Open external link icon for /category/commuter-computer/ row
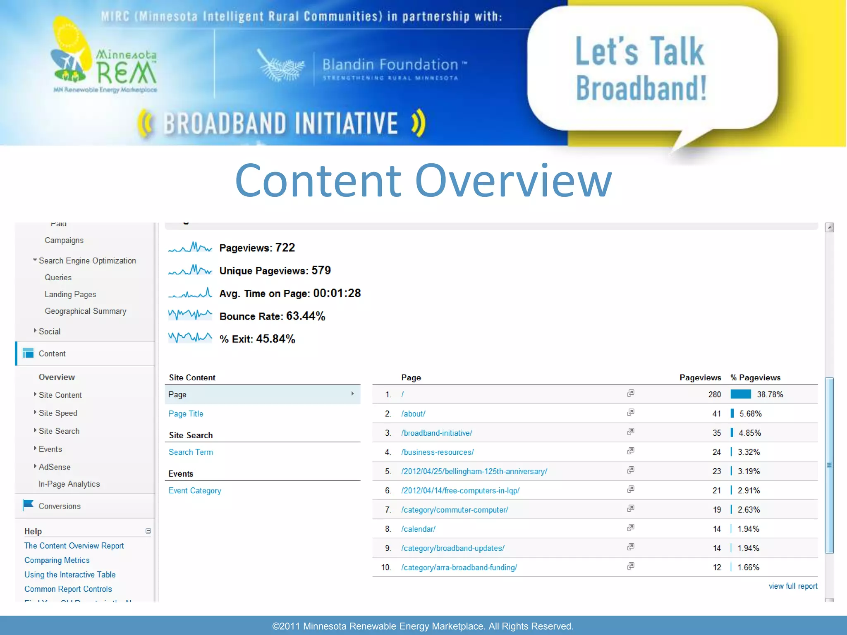 click(630, 508)
